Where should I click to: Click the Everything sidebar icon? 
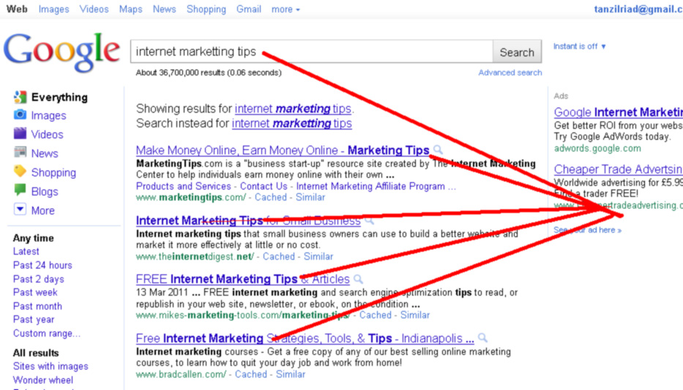point(20,97)
